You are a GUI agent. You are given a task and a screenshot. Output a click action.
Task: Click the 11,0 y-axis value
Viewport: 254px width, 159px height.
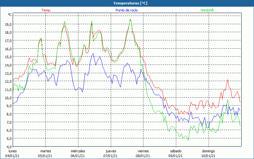(8, 89)
